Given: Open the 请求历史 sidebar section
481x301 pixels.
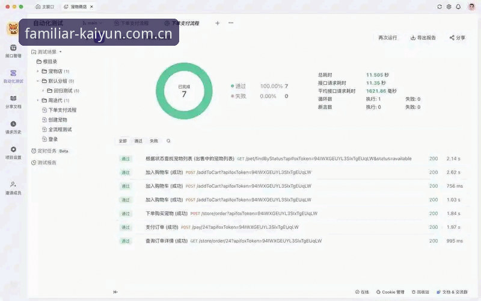Looking at the screenshot, I should click(x=13, y=128).
